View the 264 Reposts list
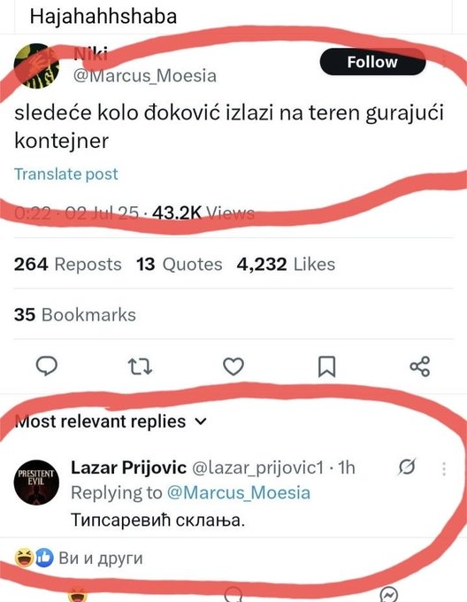 click(x=68, y=265)
